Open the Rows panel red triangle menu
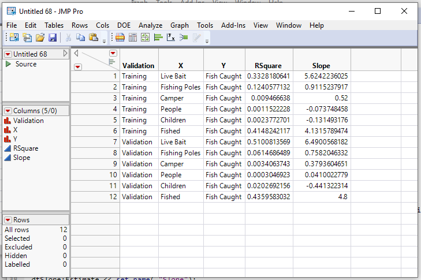Screen dimensions: 421x280 [x=8, y=220]
